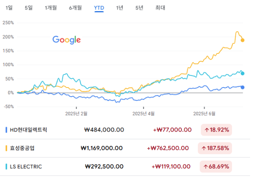Click the Google logo on chart
This screenshot has width=260, height=180.
pos(66,40)
